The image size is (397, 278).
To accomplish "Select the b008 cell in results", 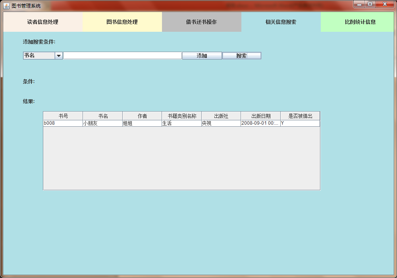I will (x=63, y=123).
